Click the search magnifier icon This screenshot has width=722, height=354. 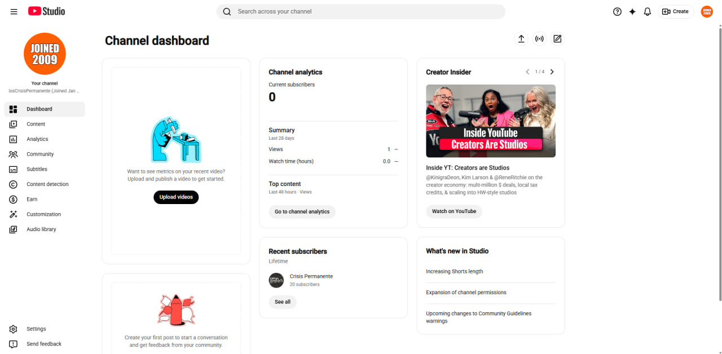(x=227, y=11)
